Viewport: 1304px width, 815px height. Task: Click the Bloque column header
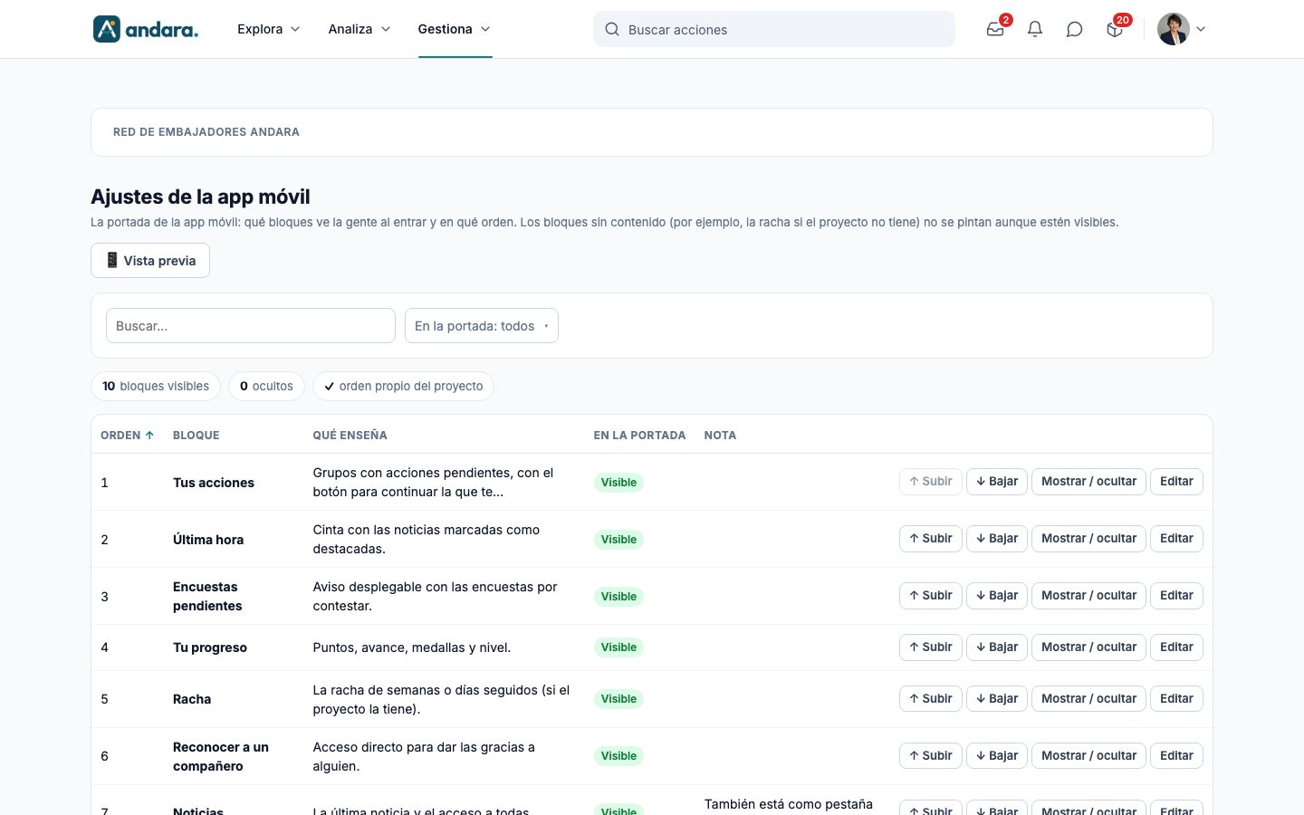[197, 436]
